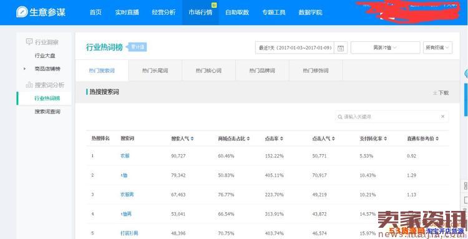This screenshot has width=468, height=239.
Task: Switch to the 热门修饰词 tab
Action: point(316,71)
